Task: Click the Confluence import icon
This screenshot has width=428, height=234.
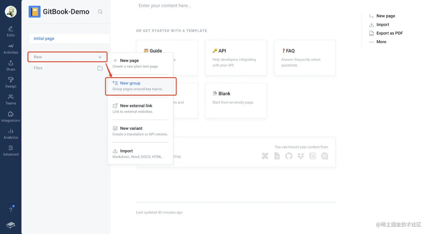Action: click(x=265, y=156)
